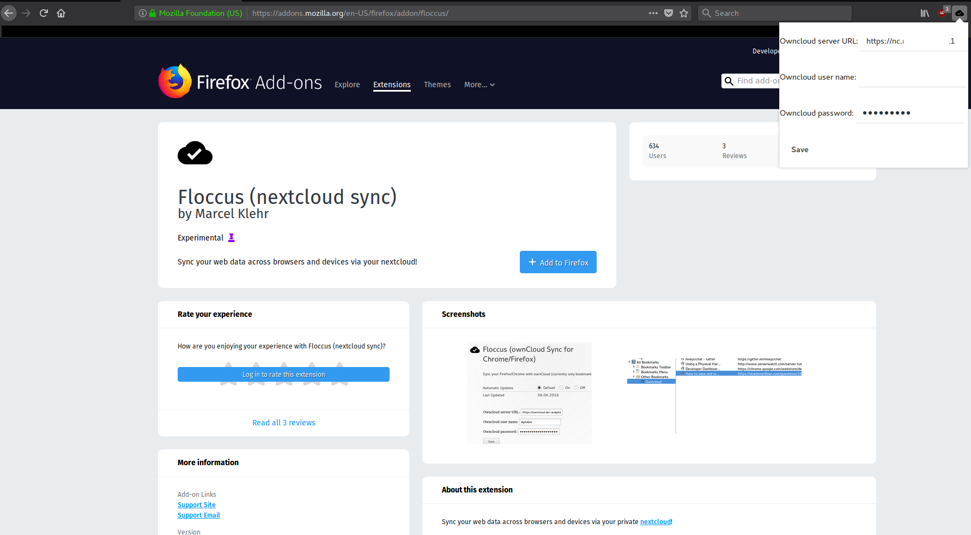Click the Mozilla Foundation (US) identity label

(x=201, y=13)
